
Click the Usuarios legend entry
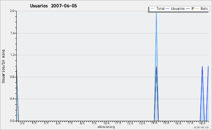[x=175, y=8]
